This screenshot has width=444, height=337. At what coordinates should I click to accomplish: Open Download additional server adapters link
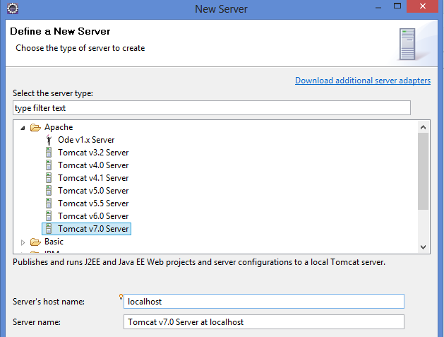click(363, 81)
